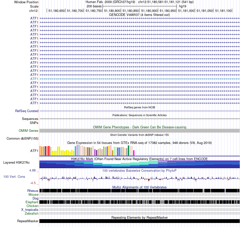Viewport: 240px width, 227px height.
Task: Click the 100 Vert. Cons label
Action: (x=14, y=177)
